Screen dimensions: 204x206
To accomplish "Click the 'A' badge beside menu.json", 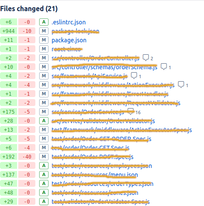I will pos(44,175).
